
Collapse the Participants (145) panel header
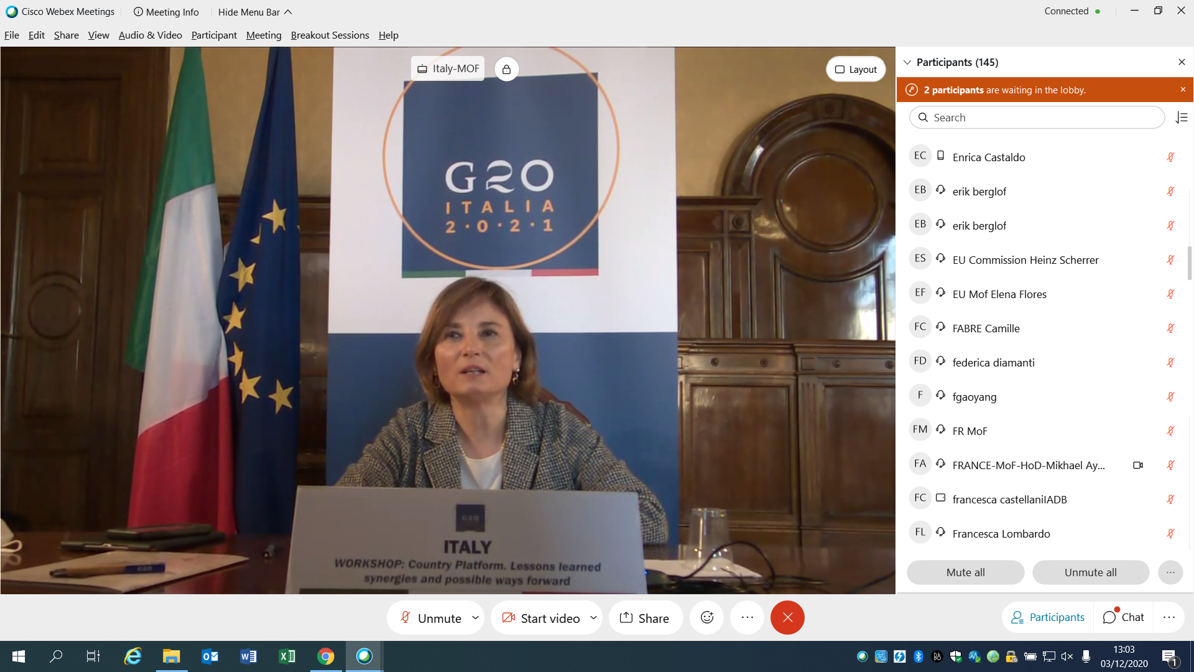pos(907,62)
